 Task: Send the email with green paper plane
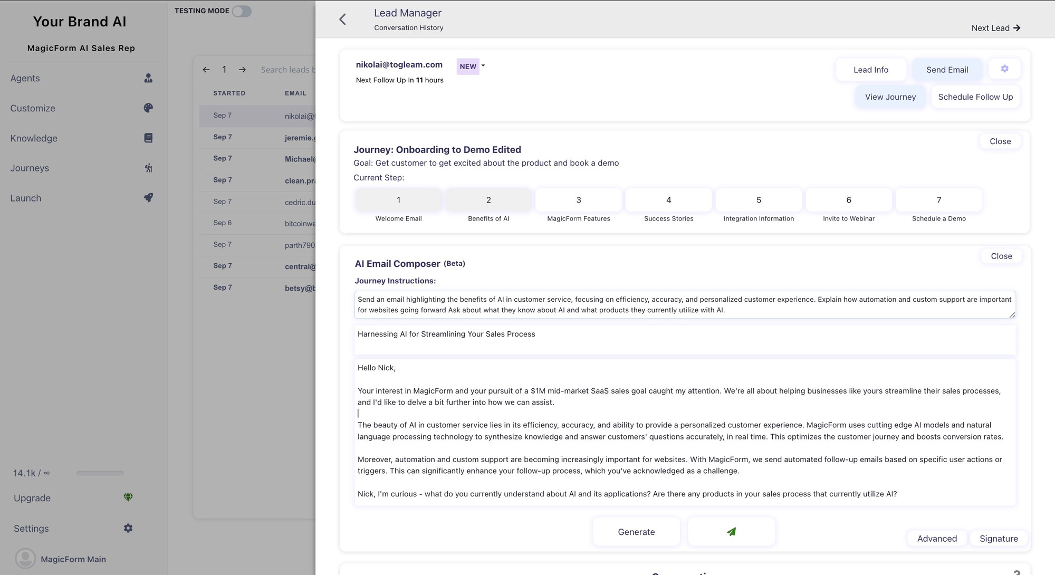pos(731,532)
